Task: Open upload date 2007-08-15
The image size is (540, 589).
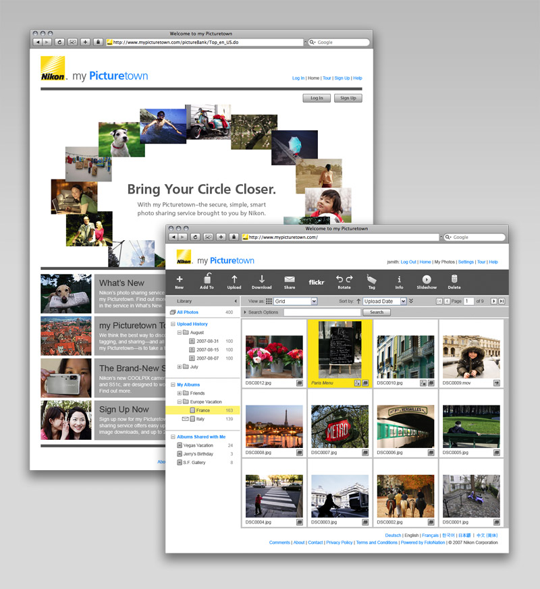Action: coord(207,349)
